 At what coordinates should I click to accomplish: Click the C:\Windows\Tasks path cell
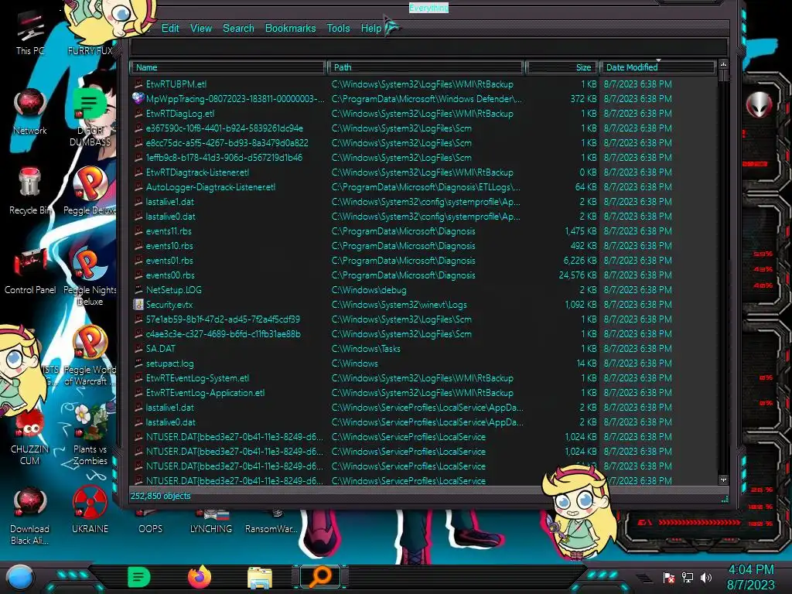366,349
